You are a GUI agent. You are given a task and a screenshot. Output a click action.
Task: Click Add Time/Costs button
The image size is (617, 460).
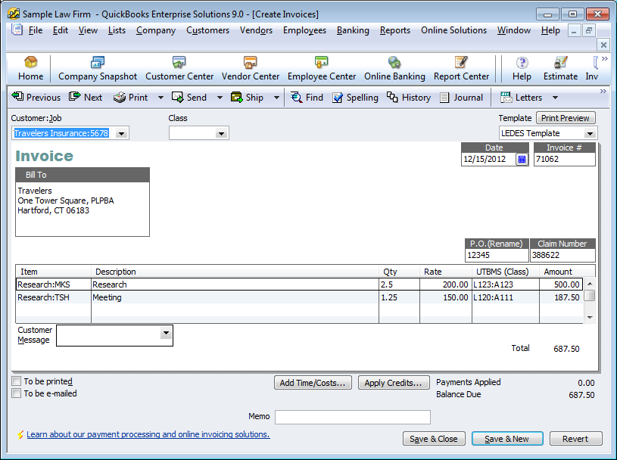[313, 383]
